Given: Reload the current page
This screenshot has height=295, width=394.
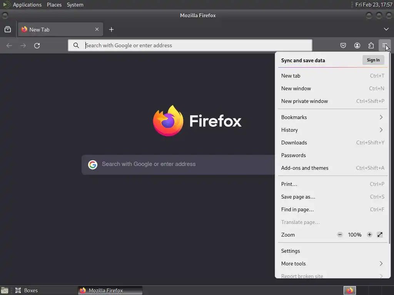Looking at the screenshot, I should (x=37, y=45).
